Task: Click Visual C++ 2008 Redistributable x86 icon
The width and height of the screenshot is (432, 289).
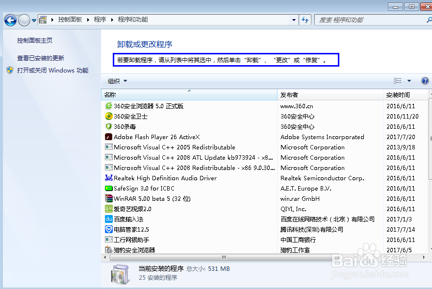Action: 108,168
